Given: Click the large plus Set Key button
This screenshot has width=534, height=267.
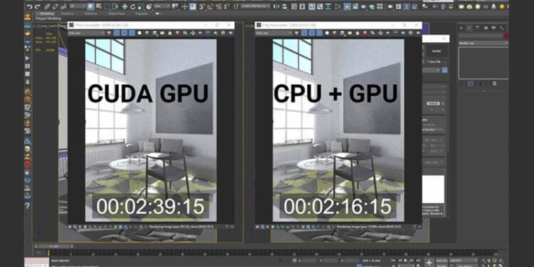Looking at the screenshot, I should pyautogui.click(x=429, y=262).
